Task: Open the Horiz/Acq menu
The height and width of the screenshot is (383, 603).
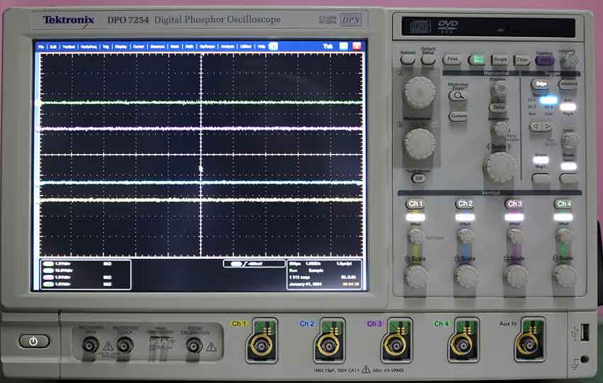Action: click(89, 47)
